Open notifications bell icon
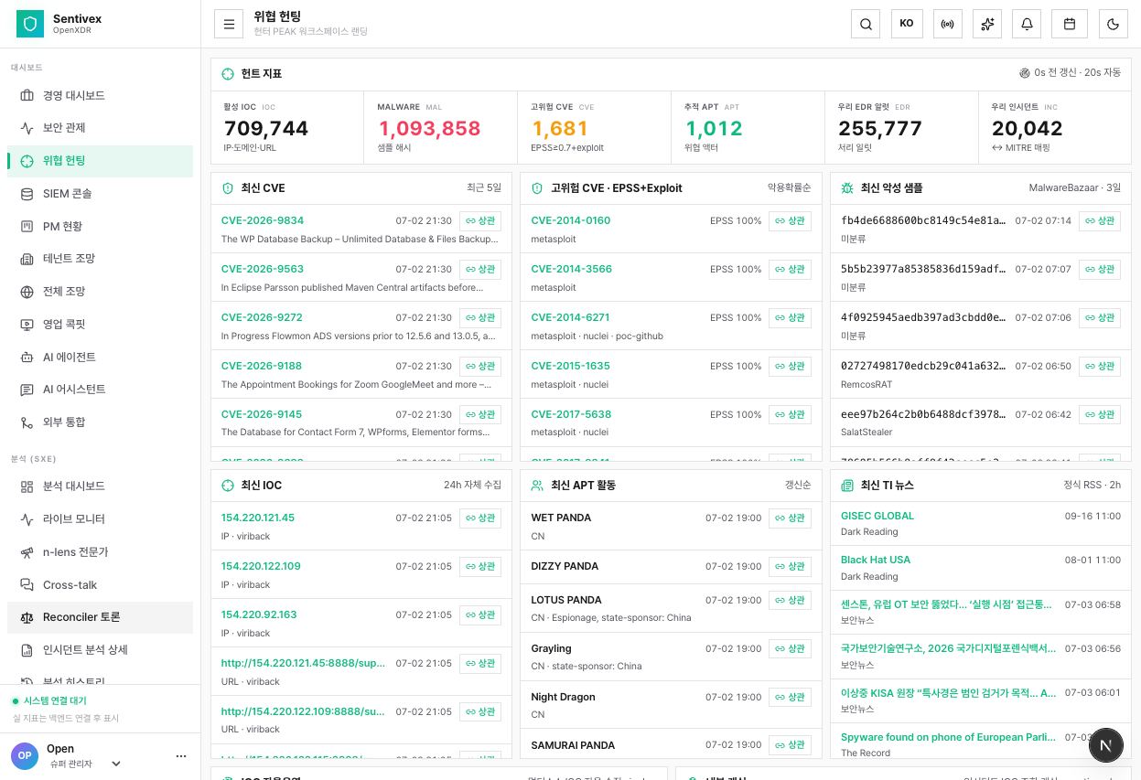 pos(1027,24)
